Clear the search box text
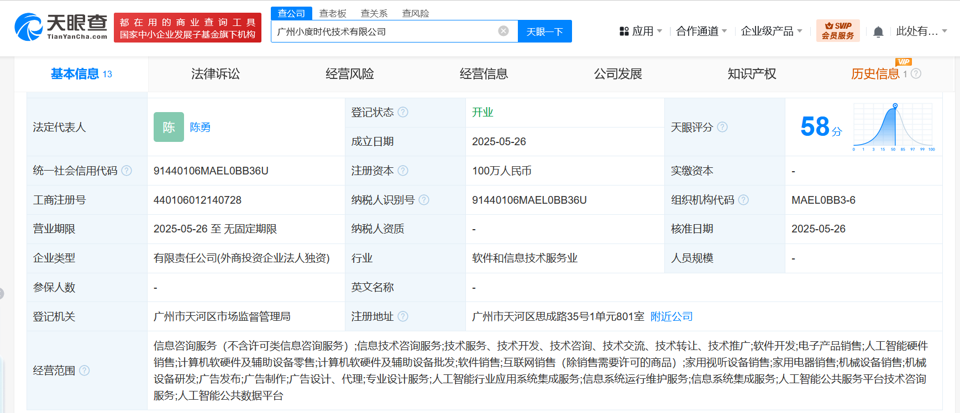The image size is (960, 413). [503, 31]
